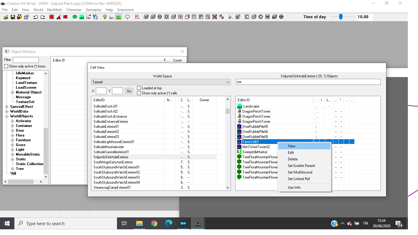Image resolution: width=418 pixels, height=235 pixels.
Task: Click the objects filter field containing 'we'
Action: point(308,82)
